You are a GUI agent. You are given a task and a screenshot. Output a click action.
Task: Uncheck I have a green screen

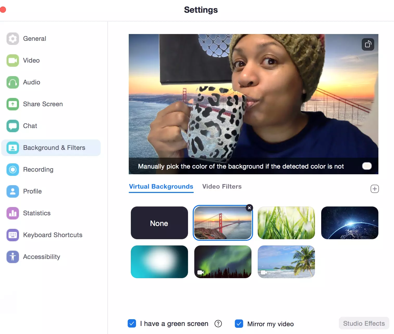(x=132, y=324)
